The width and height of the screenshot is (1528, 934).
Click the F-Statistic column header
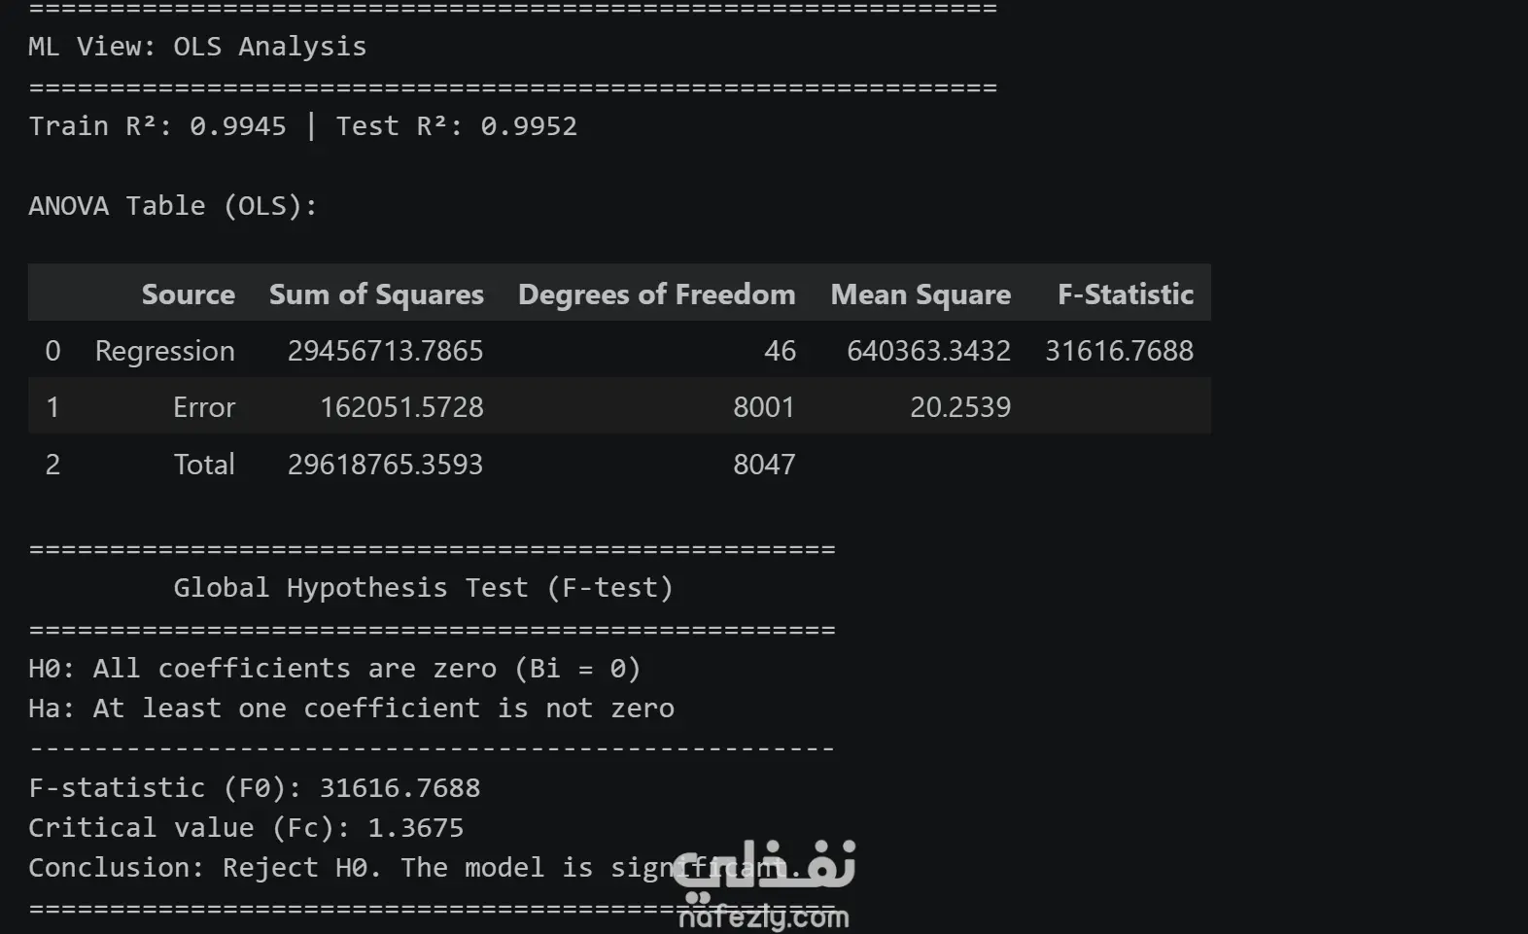pos(1126,294)
